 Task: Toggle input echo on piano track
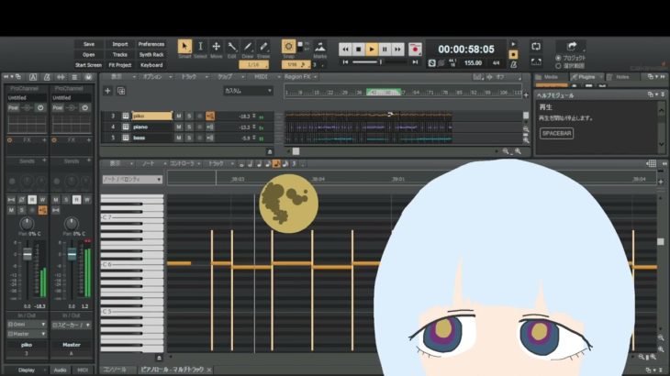tap(210, 127)
